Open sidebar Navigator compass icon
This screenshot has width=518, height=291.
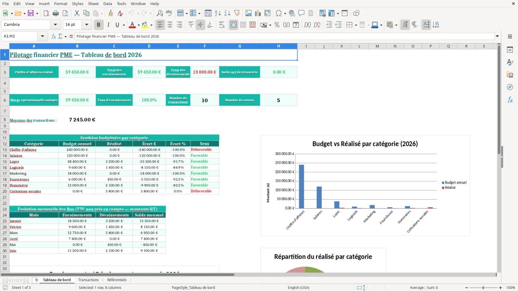coord(510,87)
